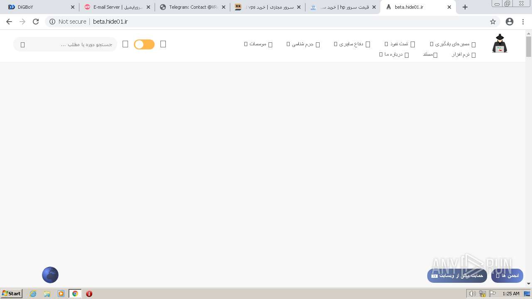Open the تست نفوذ menu
This screenshot has height=299, width=532.
(399, 44)
